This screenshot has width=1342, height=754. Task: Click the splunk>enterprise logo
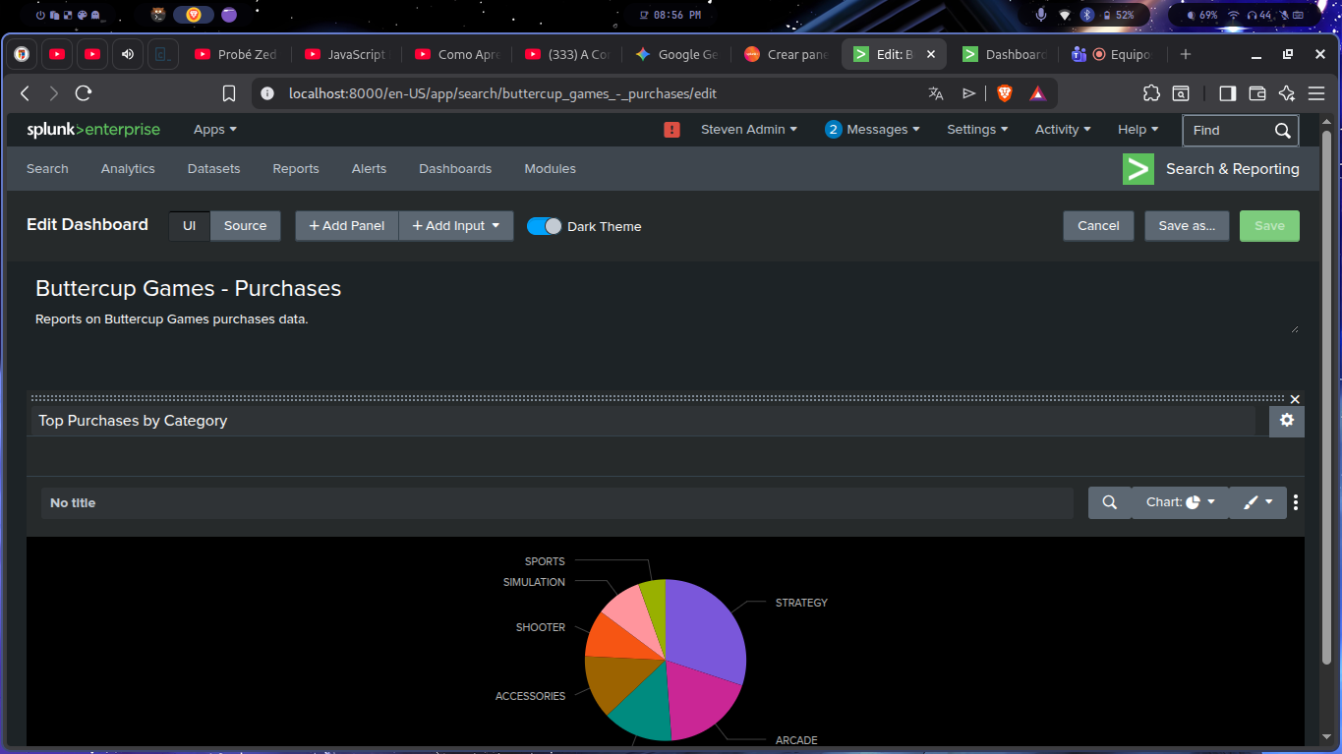93,129
